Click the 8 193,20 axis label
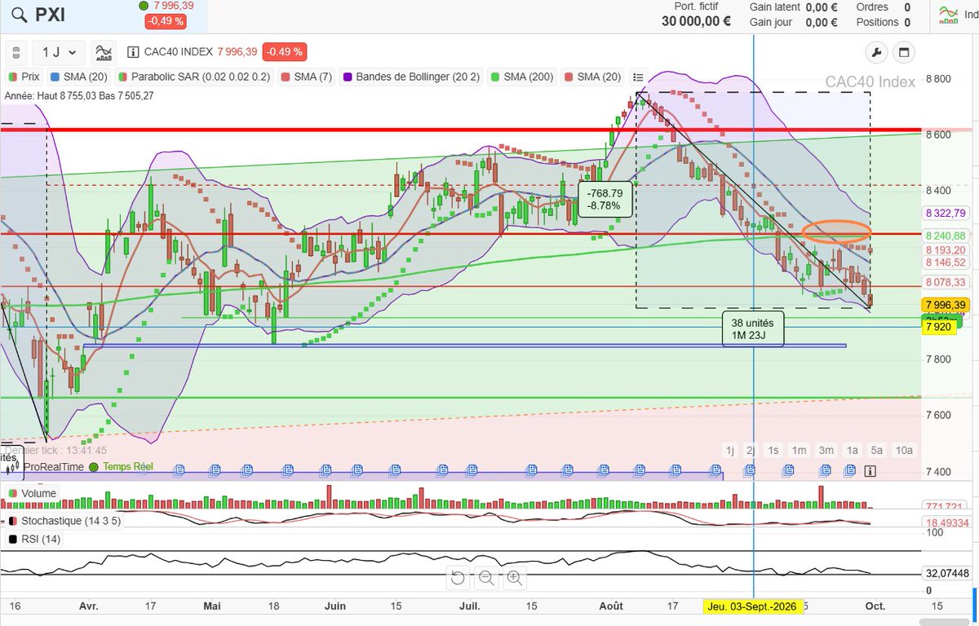The width and height of the screenshot is (979, 626). tap(945, 249)
